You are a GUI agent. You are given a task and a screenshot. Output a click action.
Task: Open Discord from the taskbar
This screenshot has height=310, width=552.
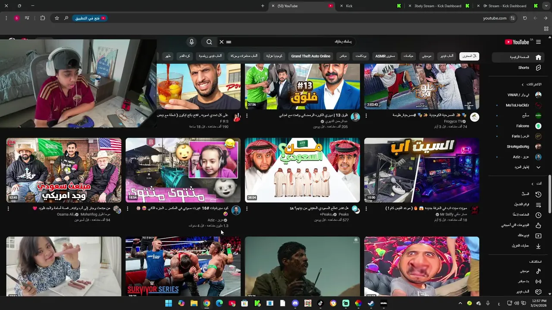[x=295, y=303]
